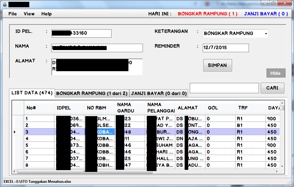Click grid horizontal scrollbar left arrow
The width and height of the screenshot is (294, 187).
pyautogui.click(x=15, y=171)
